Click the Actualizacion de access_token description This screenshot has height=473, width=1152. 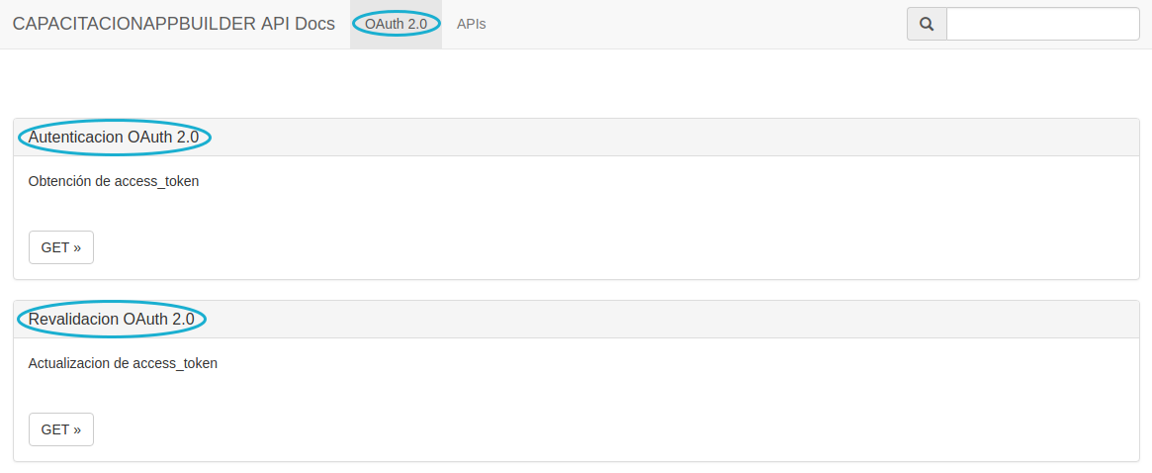click(123, 363)
